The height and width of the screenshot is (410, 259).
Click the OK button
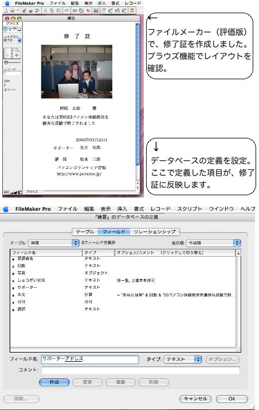232,399
